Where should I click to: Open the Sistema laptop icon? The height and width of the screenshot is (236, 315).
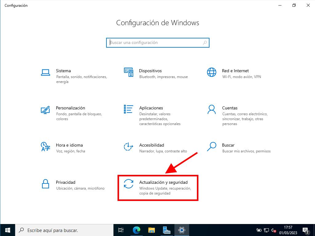tap(46, 72)
